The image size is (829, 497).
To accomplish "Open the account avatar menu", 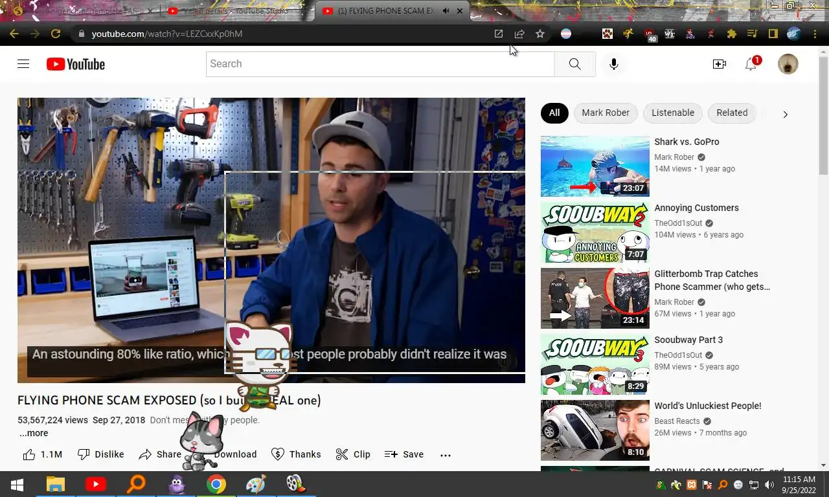I will (788, 64).
